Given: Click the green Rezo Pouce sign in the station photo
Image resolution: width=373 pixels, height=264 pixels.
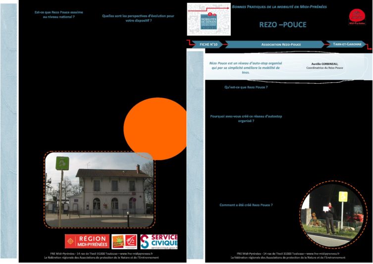Looking at the screenshot, I should click(62, 163).
